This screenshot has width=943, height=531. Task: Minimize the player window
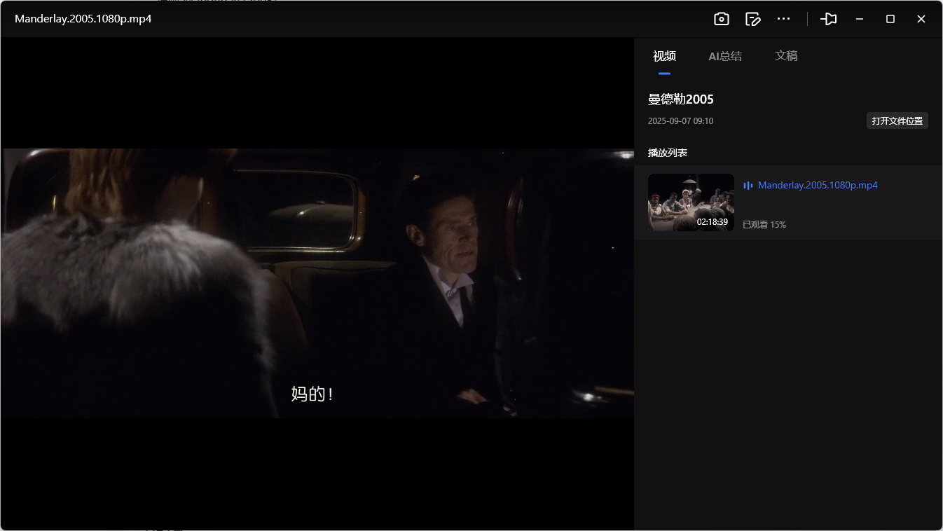tap(860, 19)
